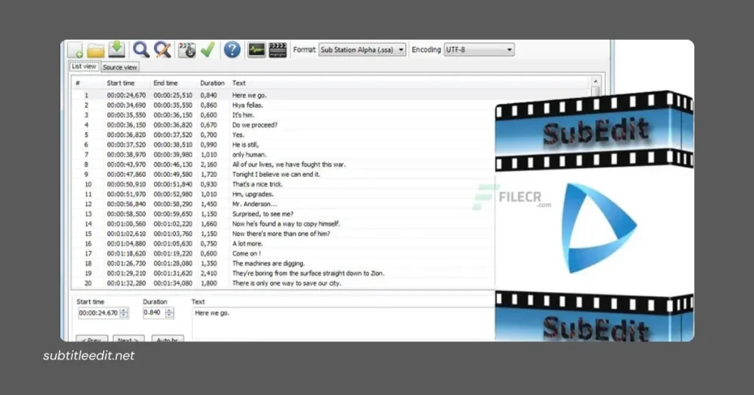This screenshot has width=754, height=395.
Task: Select row "Come on !"
Action: tap(283, 254)
